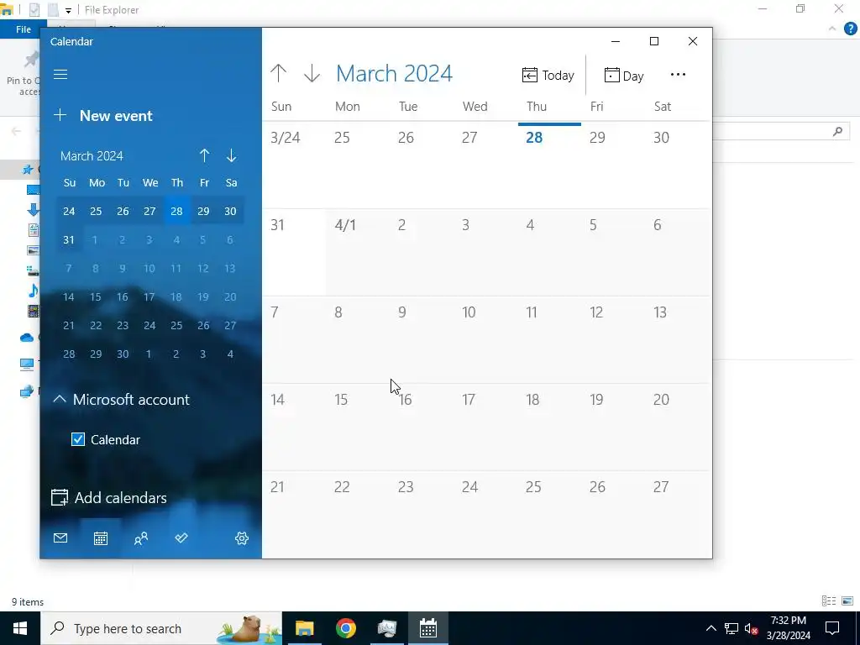This screenshot has height=645, width=860.
Task: Go to next month in mini calendar
Action: (232, 155)
